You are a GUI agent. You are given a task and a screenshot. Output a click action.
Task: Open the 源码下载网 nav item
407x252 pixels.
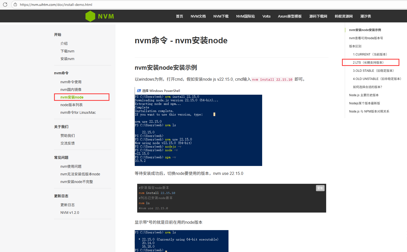coord(318,16)
